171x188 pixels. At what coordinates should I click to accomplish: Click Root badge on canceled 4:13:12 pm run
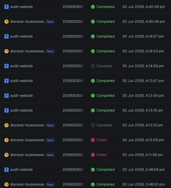point(50,125)
